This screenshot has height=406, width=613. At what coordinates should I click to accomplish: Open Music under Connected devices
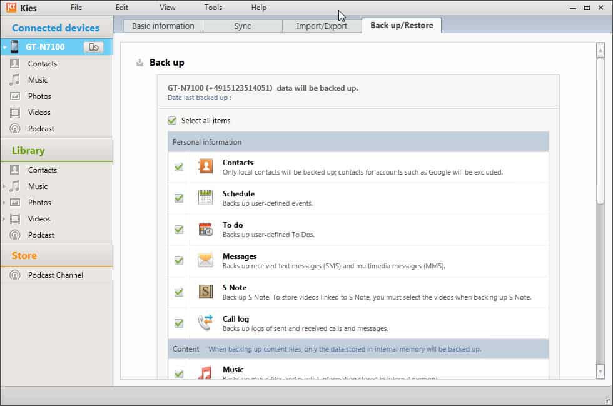click(38, 80)
